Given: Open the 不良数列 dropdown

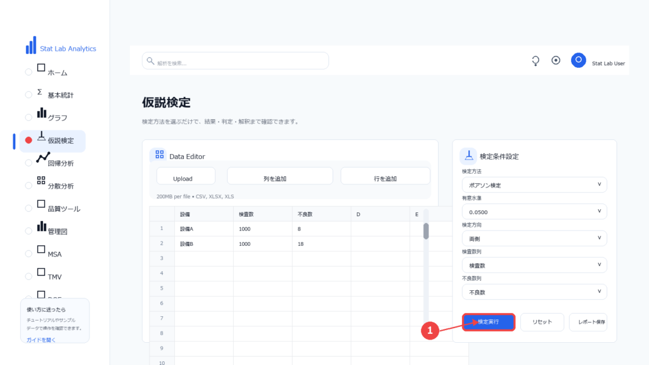Looking at the screenshot, I should [534, 291].
